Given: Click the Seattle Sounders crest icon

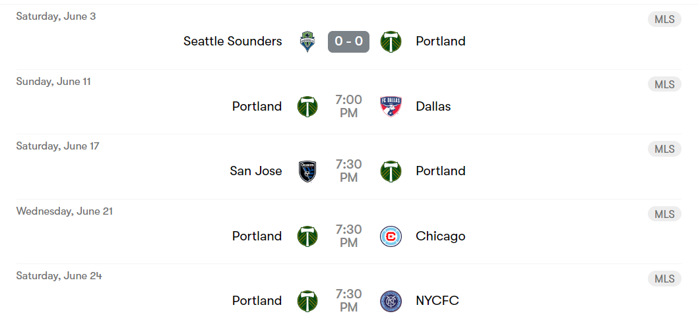Looking at the screenshot, I should click(307, 41).
